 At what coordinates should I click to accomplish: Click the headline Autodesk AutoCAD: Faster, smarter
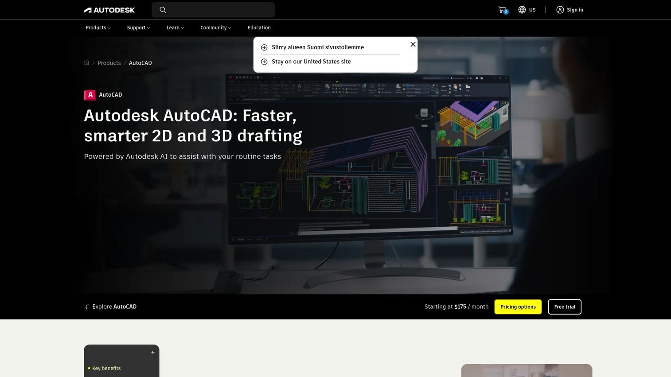(x=193, y=126)
